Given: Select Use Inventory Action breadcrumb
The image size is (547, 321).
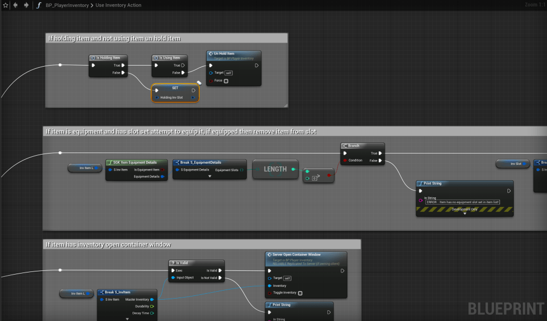Looking at the screenshot, I should 119,5.
